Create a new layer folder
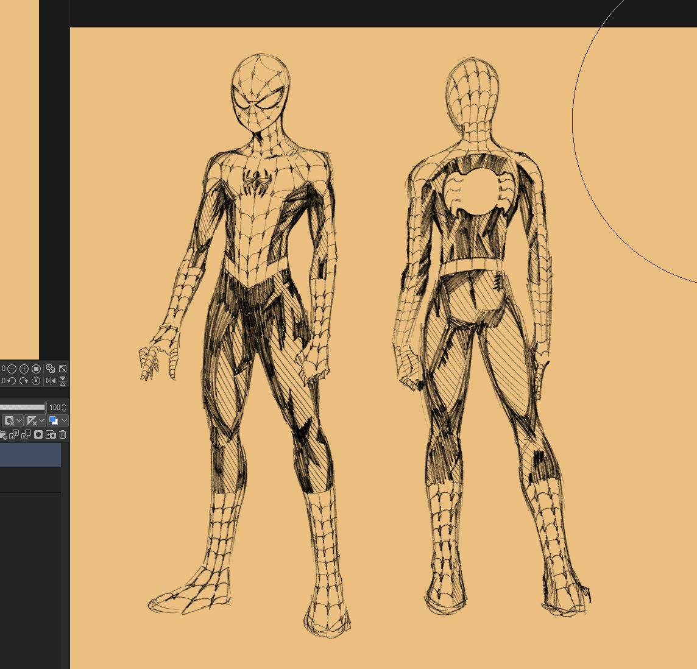This screenshot has height=669, width=697. click(3, 435)
